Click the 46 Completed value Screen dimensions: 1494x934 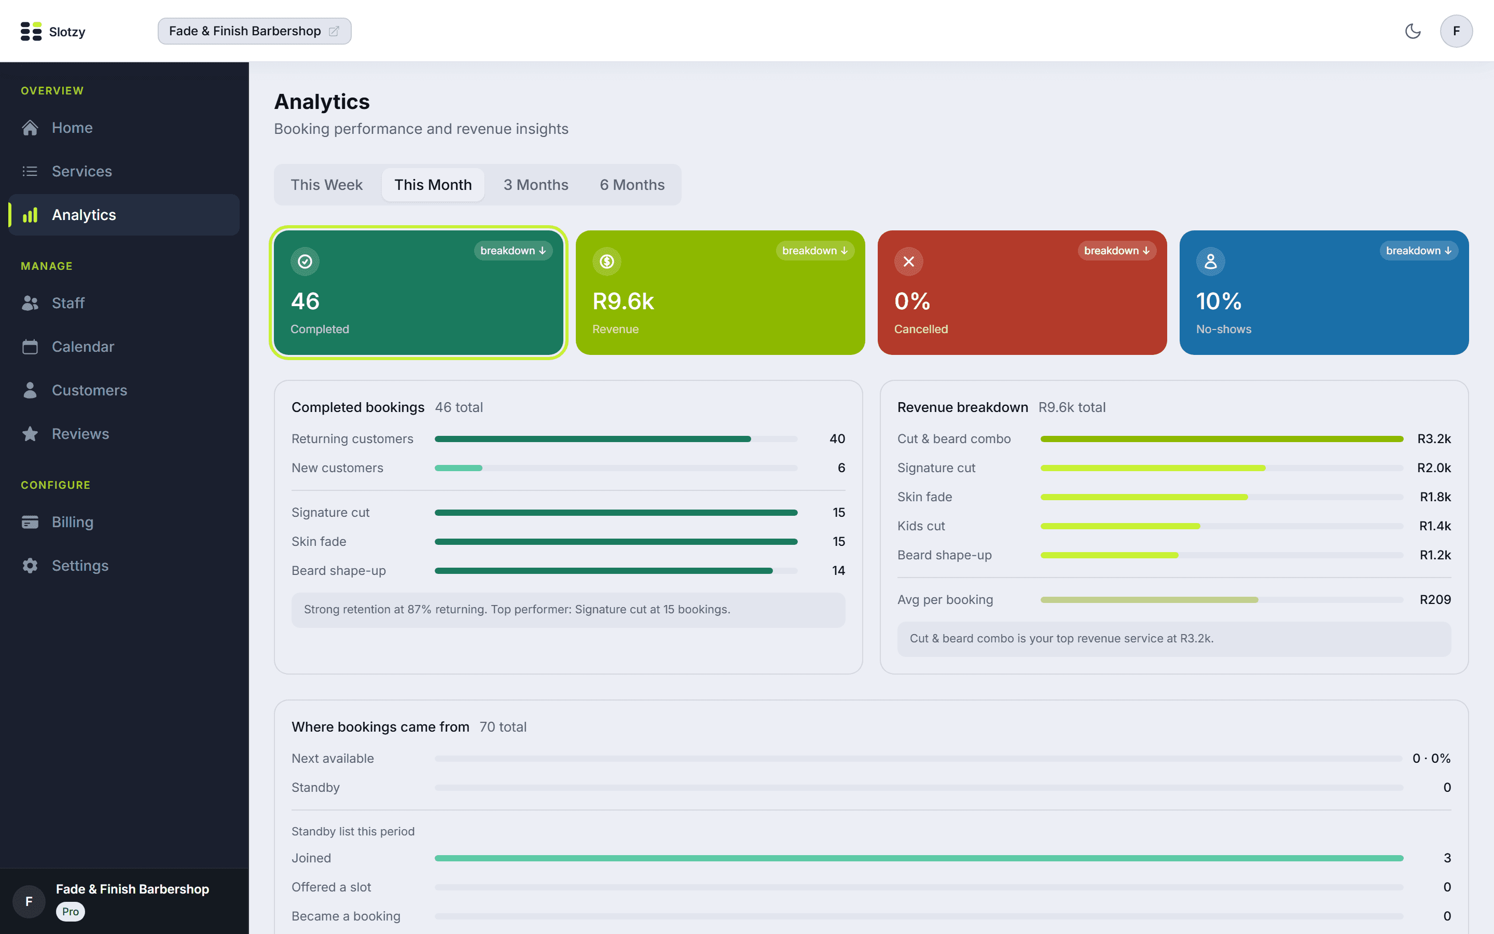click(305, 301)
